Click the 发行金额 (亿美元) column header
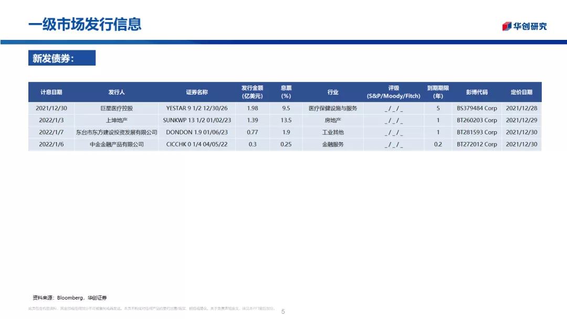 pos(252,92)
